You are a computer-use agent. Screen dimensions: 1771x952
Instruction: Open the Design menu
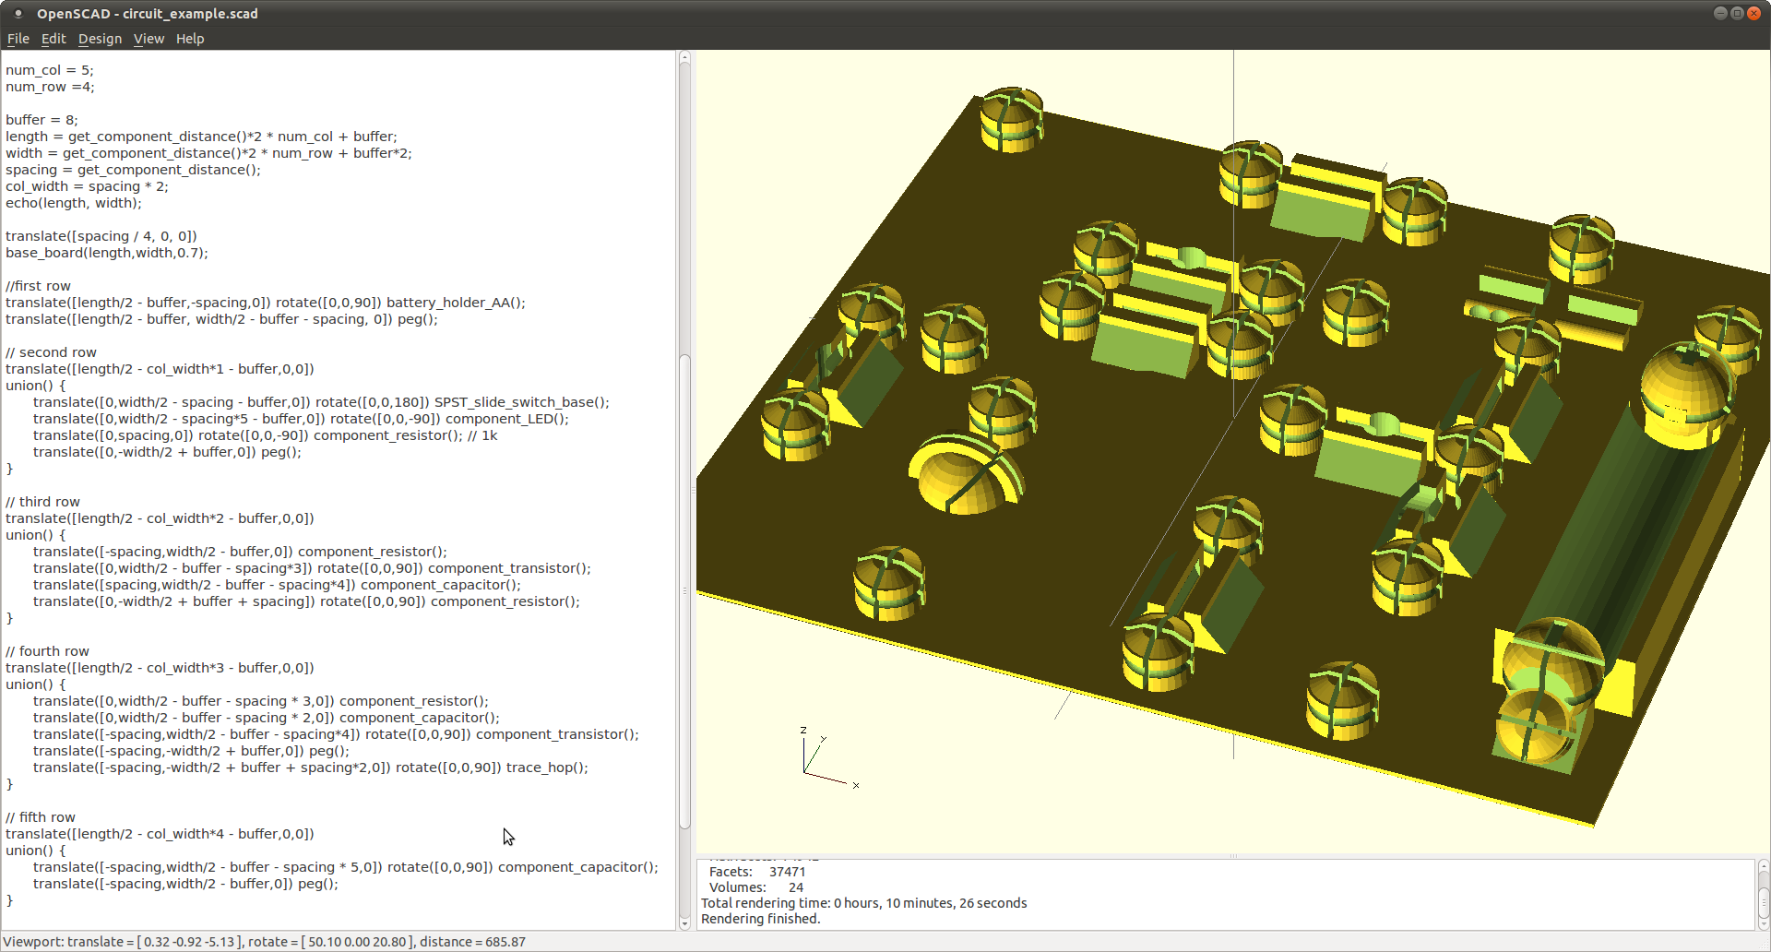pyautogui.click(x=100, y=39)
